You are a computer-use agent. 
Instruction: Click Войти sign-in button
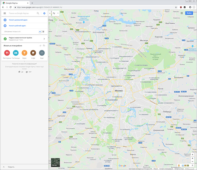point(189,13)
